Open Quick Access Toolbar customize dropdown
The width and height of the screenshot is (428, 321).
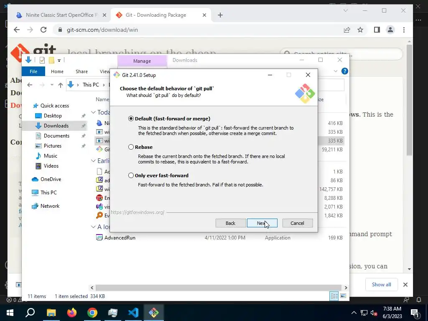pos(59,60)
